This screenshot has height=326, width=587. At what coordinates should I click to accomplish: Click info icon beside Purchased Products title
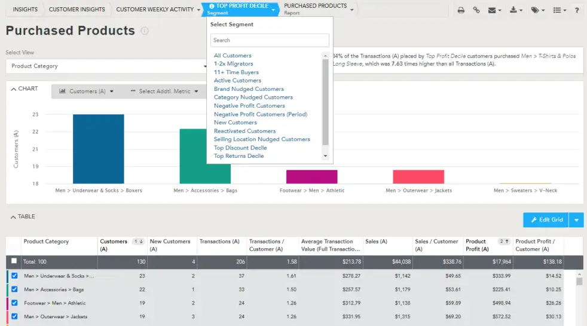tap(145, 31)
